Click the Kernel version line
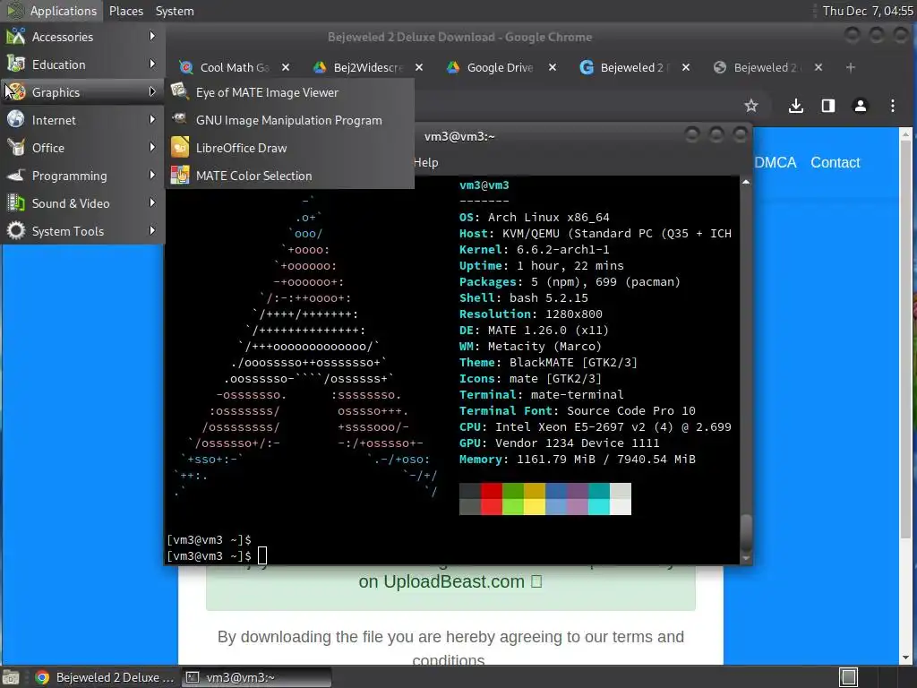This screenshot has height=688, width=917. [x=535, y=249]
